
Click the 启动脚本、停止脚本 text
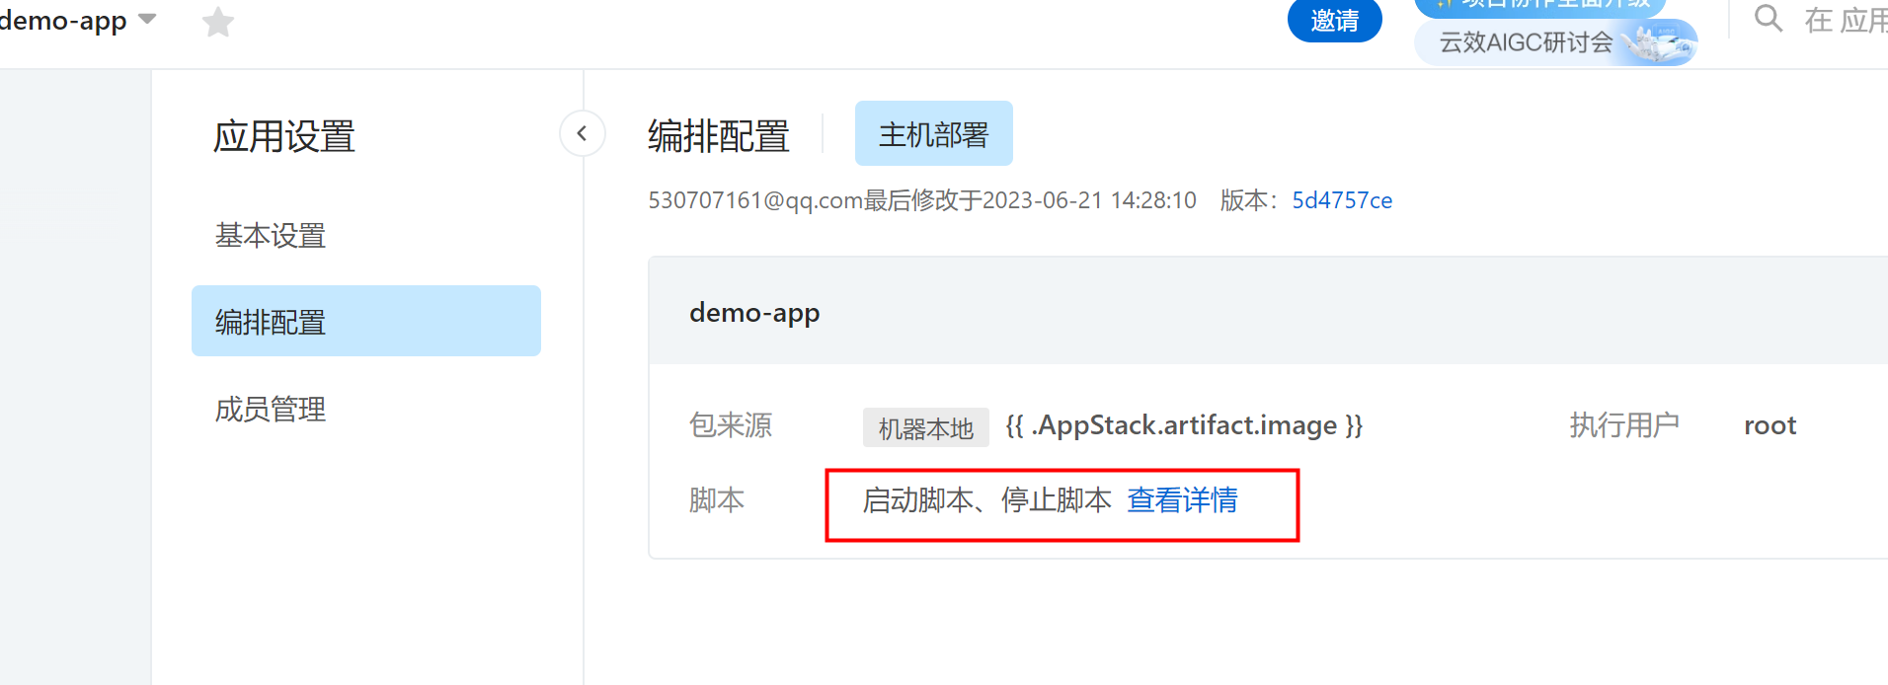tap(986, 500)
